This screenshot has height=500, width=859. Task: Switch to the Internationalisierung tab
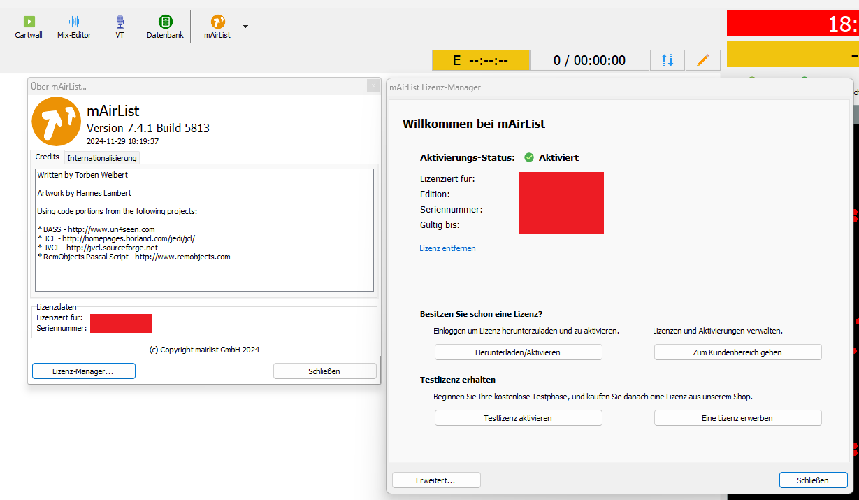coord(102,158)
